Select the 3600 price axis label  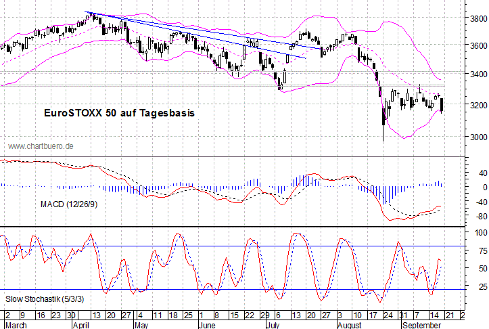pos(479,45)
